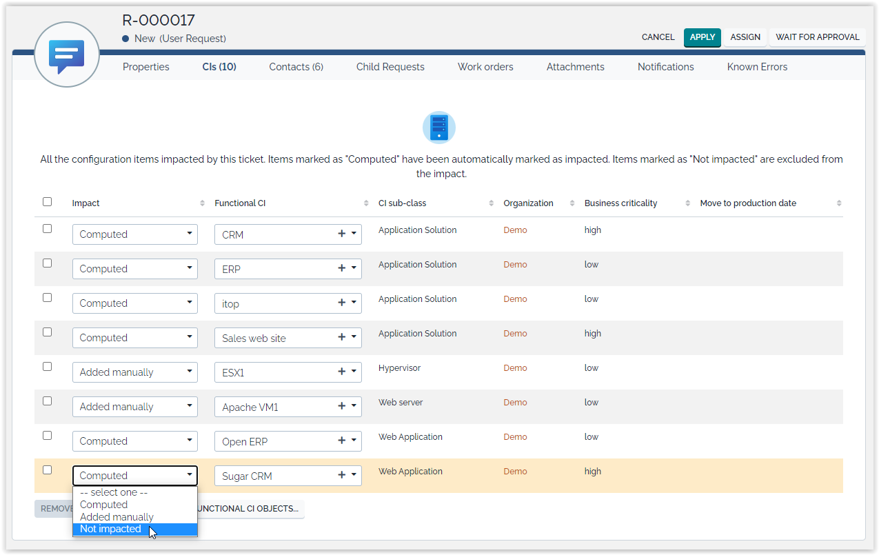This screenshot has width=879, height=555.
Task: Check the checkbox on the Apache VM1 row
Action: tap(47, 401)
